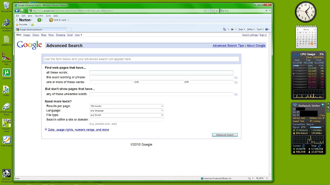Viewport: 330px width, 185px height.
Task: Click the analog clock gadget
Action: [x=305, y=12]
